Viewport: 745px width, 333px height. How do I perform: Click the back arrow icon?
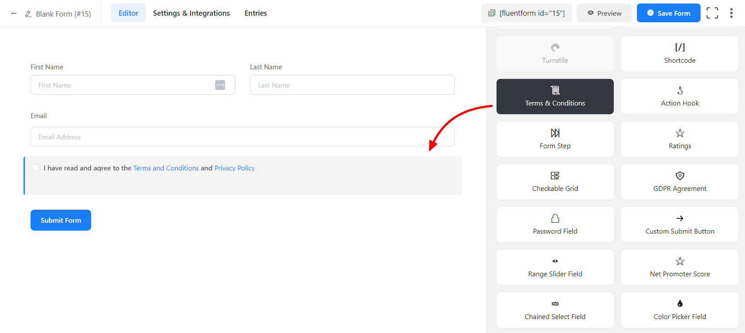pos(14,14)
